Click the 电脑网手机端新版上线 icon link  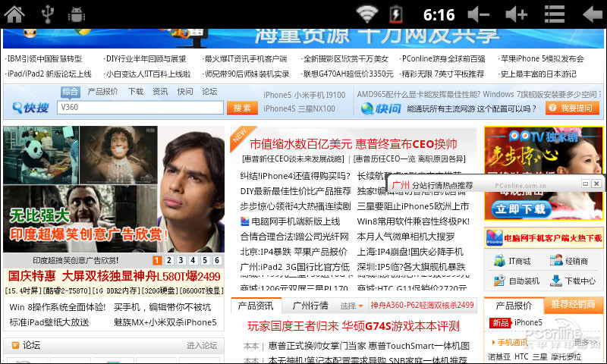(x=244, y=221)
